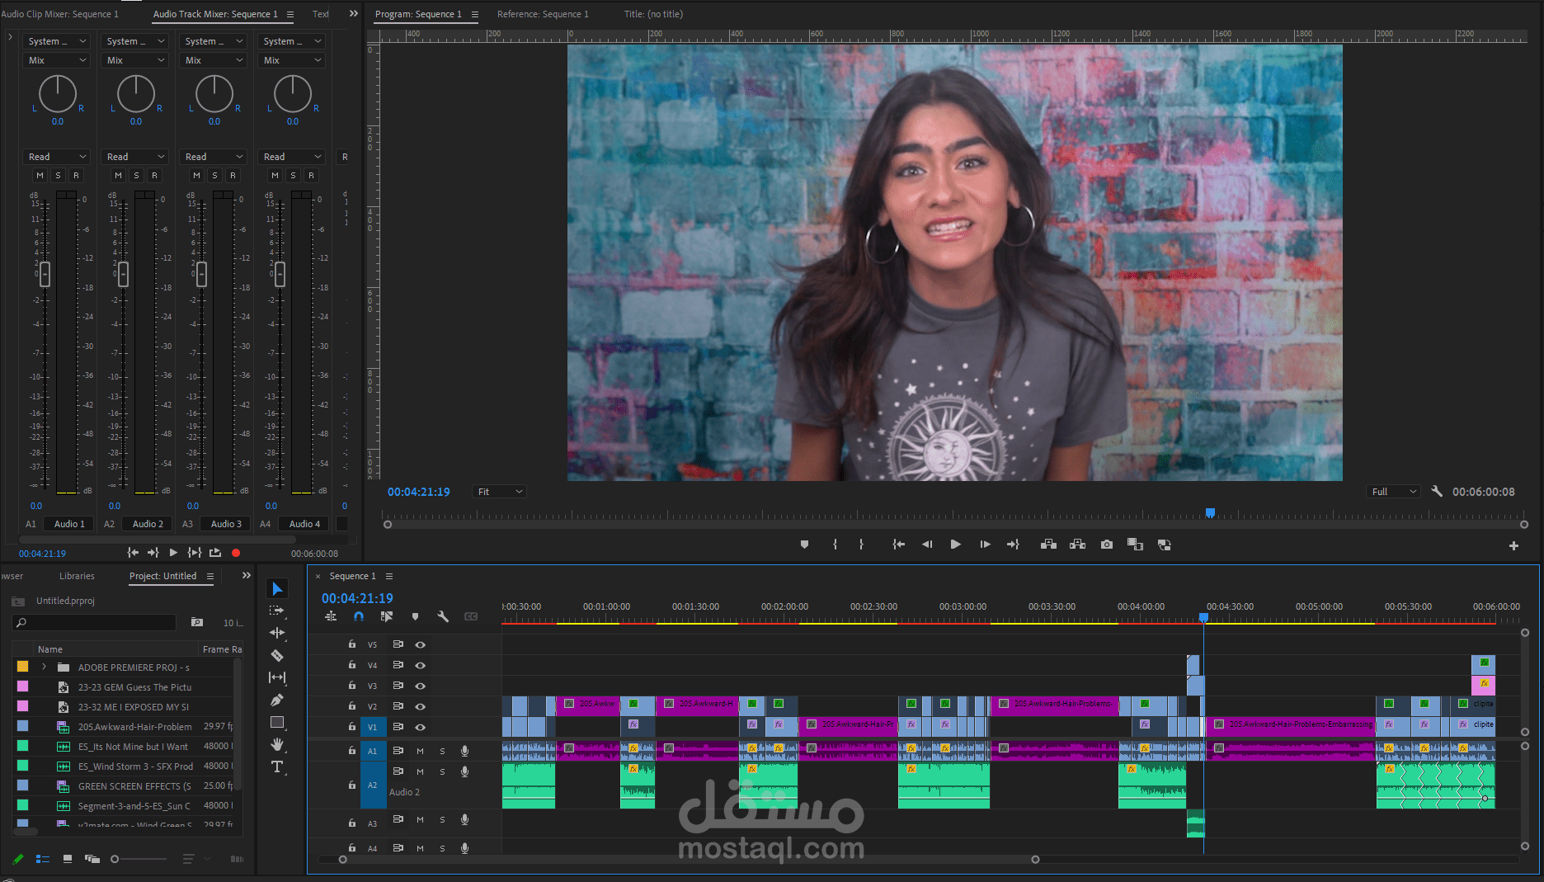Open Sequence 1 timeline panel menu
The width and height of the screenshot is (1544, 882).
(389, 576)
